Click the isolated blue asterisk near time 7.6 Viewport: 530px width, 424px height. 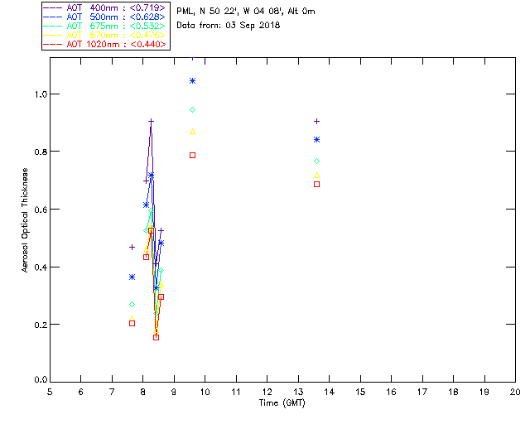(x=132, y=277)
